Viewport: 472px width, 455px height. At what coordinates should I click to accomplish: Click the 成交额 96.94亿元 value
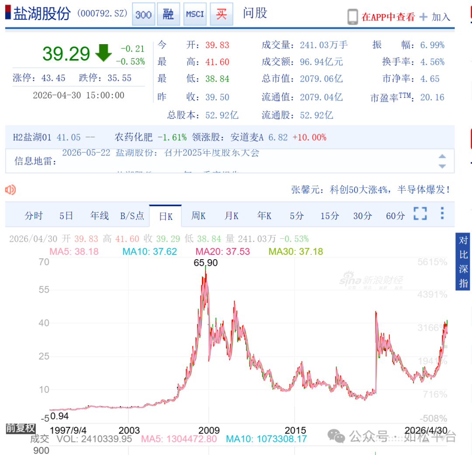coord(322,62)
